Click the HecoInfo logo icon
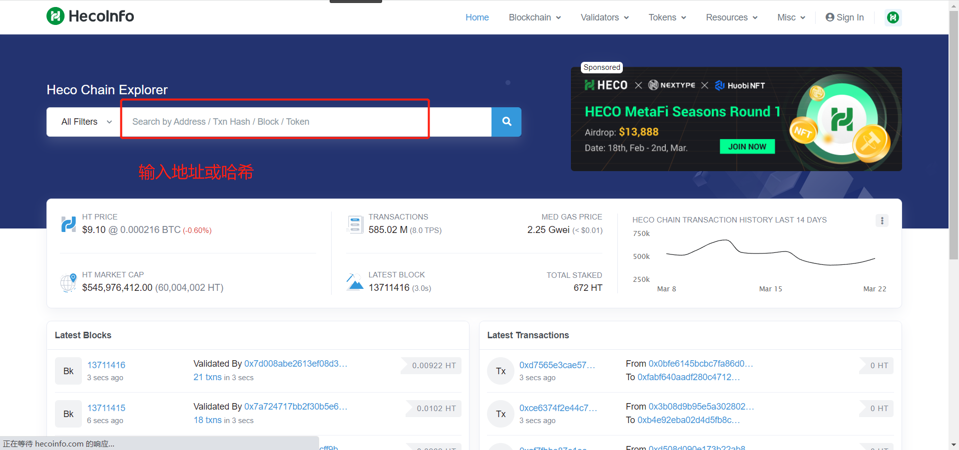The image size is (959, 450). click(55, 16)
